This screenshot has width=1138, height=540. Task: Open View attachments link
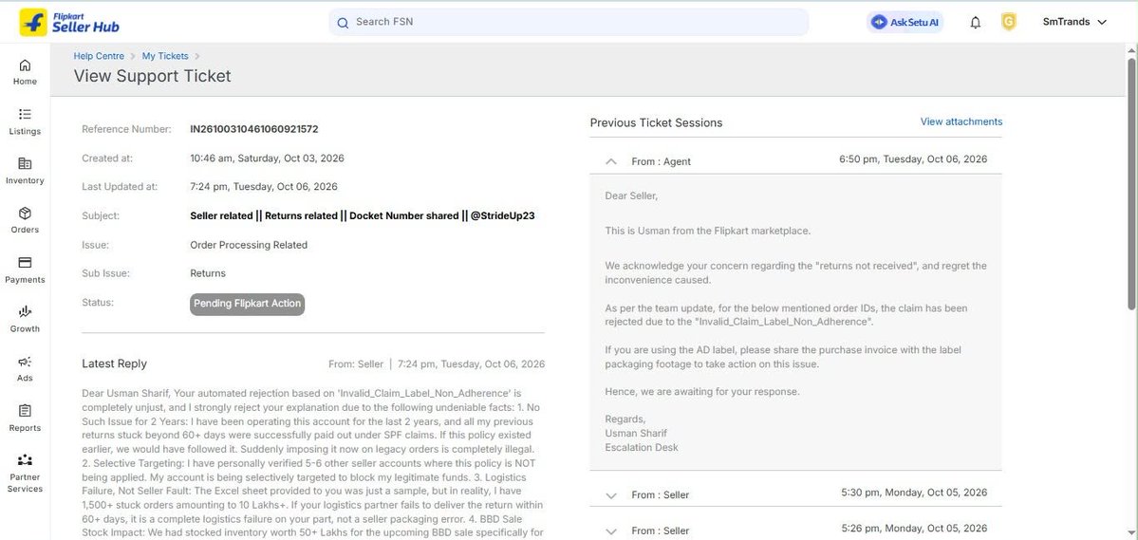click(961, 121)
